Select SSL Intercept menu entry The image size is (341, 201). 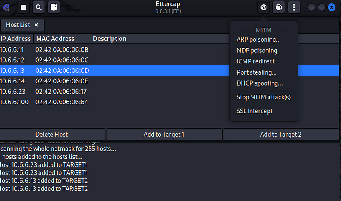pyautogui.click(x=254, y=111)
